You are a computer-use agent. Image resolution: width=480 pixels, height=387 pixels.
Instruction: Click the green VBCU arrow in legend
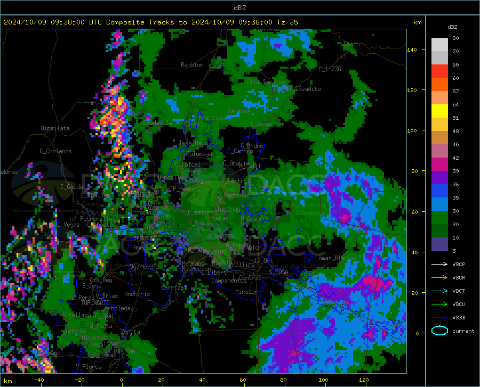[x=439, y=304]
